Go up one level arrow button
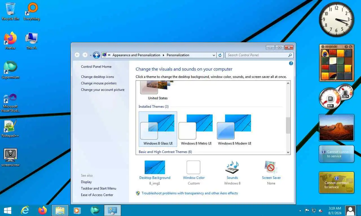The image size is (361, 216). [x=96, y=55]
